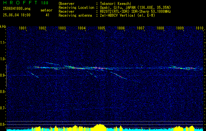
Task: Click the 1810 time axis marker
Action: point(199,28)
